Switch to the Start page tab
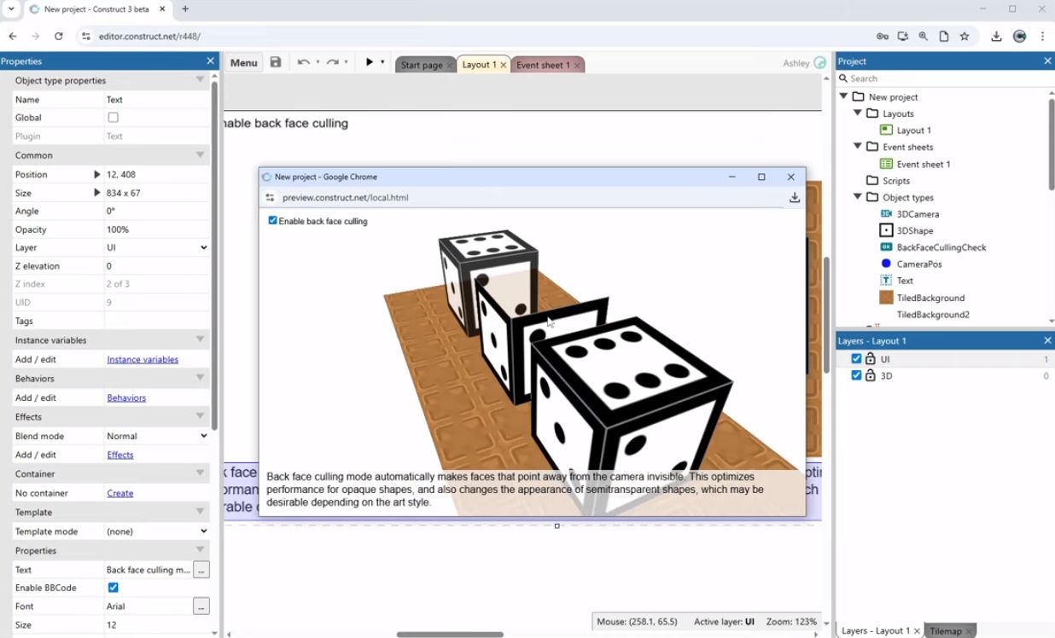 coord(424,65)
